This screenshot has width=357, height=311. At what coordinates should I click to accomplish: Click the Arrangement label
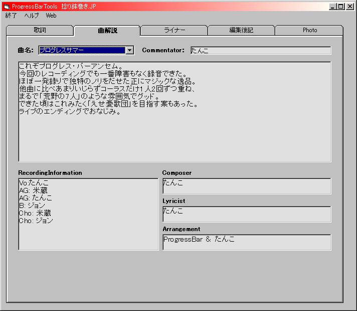[x=182, y=229]
